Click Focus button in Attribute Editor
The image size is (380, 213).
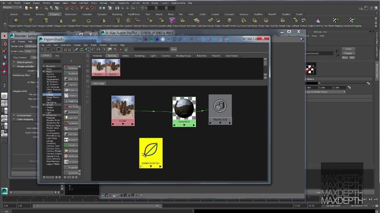348,49
